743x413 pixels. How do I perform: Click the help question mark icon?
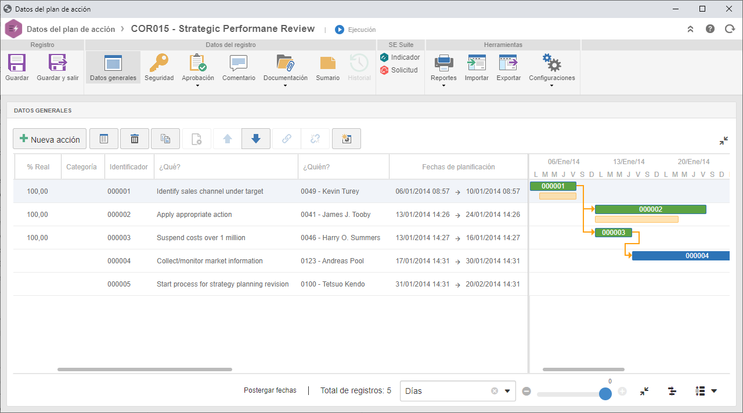[x=710, y=29]
